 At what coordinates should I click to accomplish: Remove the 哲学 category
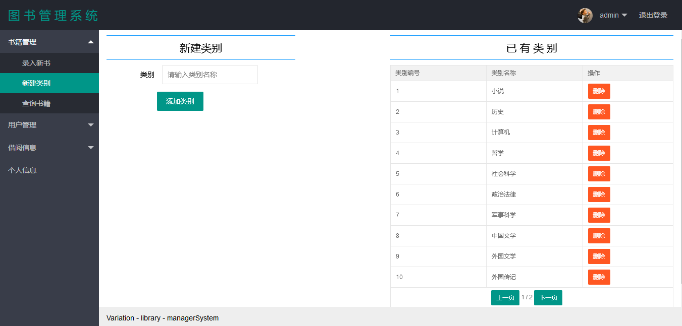(599, 153)
